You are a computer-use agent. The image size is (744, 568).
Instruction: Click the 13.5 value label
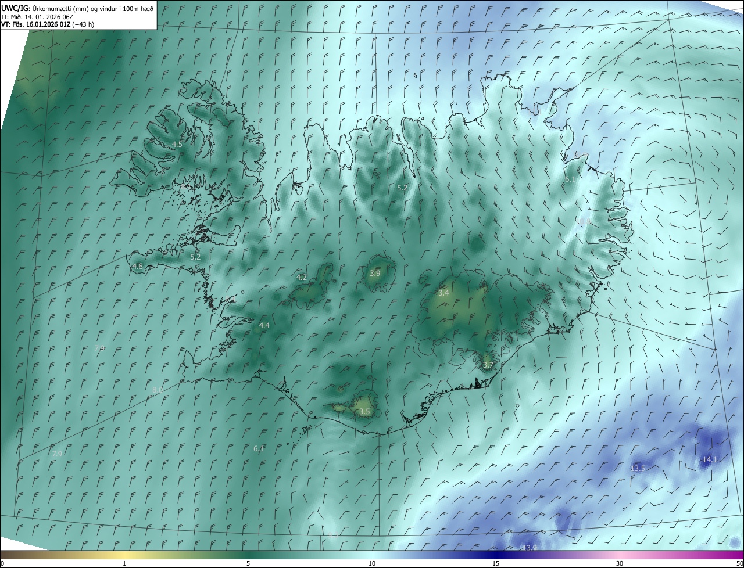[x=638, y=468]
